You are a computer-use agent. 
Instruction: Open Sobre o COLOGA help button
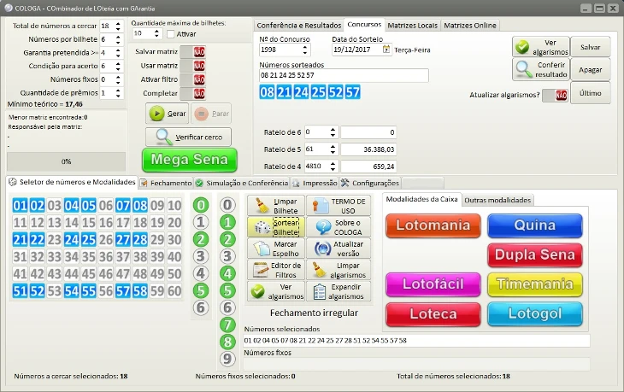[338, 227]
